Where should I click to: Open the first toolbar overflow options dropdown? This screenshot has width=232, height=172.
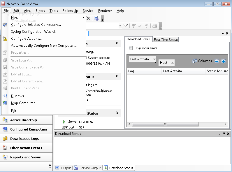102,19
